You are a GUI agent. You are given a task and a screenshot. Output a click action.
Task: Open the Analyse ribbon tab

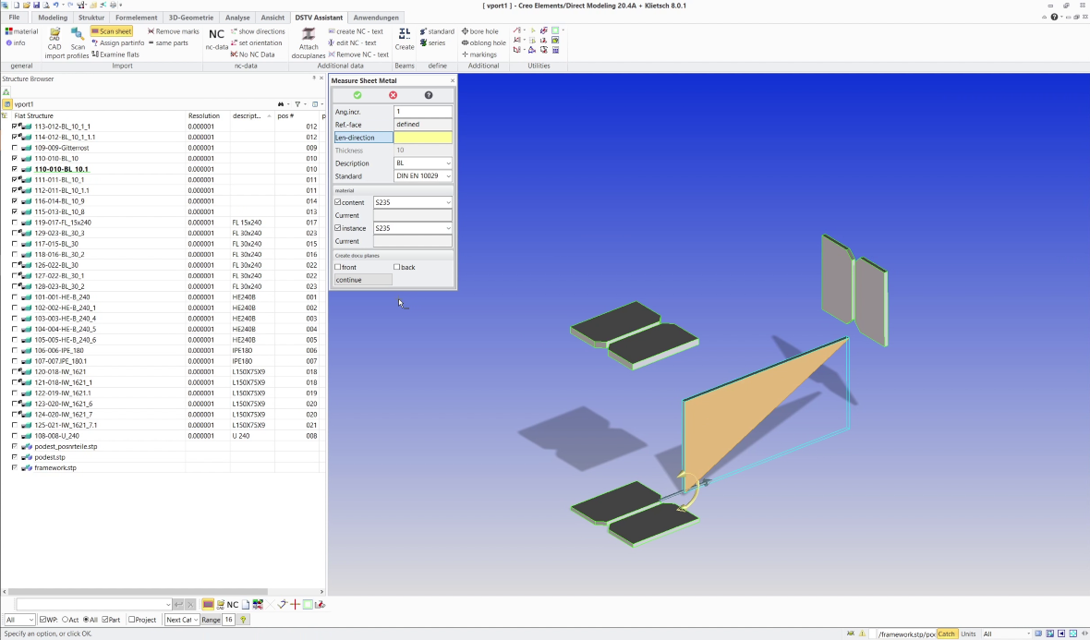237,18
